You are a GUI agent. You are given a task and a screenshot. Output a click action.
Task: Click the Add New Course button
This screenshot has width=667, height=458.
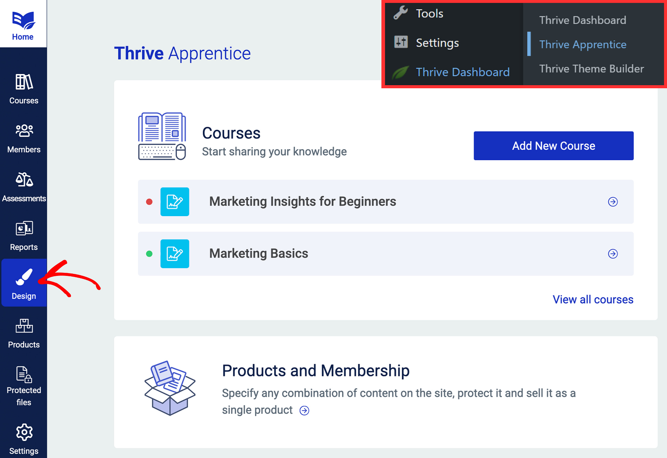coord(553,146)
